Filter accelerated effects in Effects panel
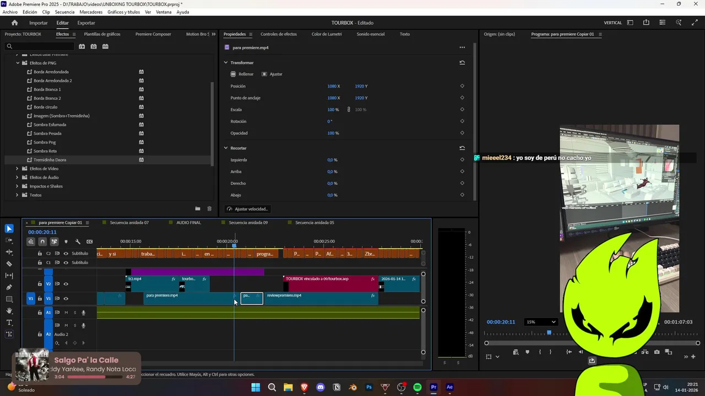Screen dimensions: 705x396 point(82,46)
